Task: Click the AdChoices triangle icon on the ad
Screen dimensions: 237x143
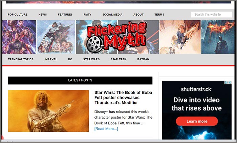Action: 226,82
